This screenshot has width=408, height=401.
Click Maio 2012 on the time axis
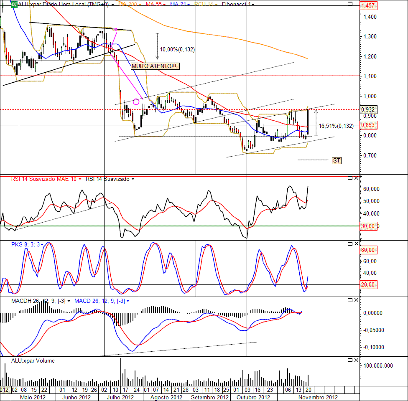pos(33,397)
